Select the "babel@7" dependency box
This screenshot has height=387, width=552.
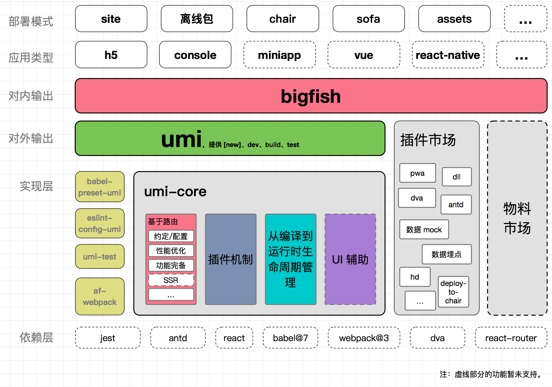point(290,338)
